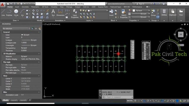Click the Copy tool in Modify
The height and width of the screenshot is (106, 189).
33,14
